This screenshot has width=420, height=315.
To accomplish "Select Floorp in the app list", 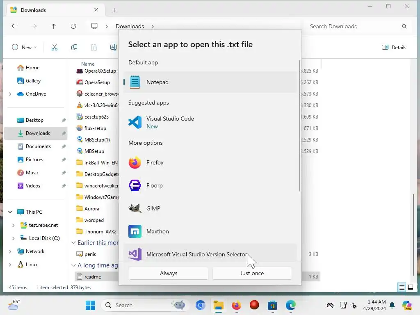I will [210, 186].
